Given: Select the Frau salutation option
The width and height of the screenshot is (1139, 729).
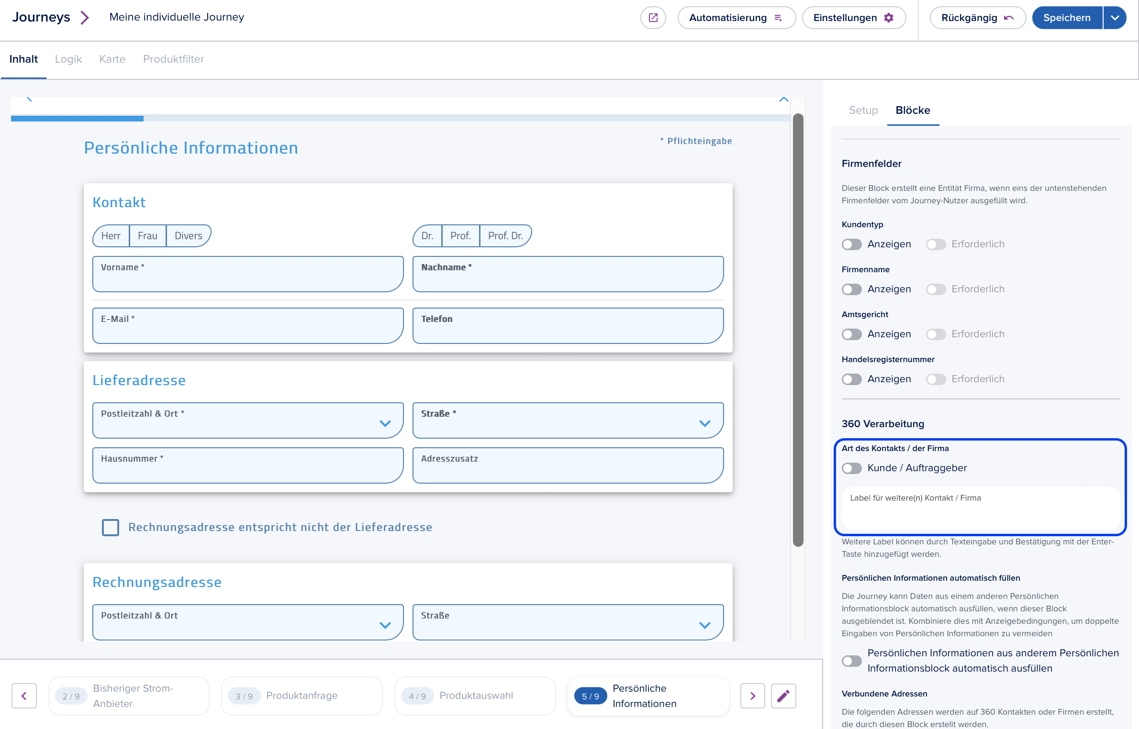Looking at the screenshot, I should 147,236.
